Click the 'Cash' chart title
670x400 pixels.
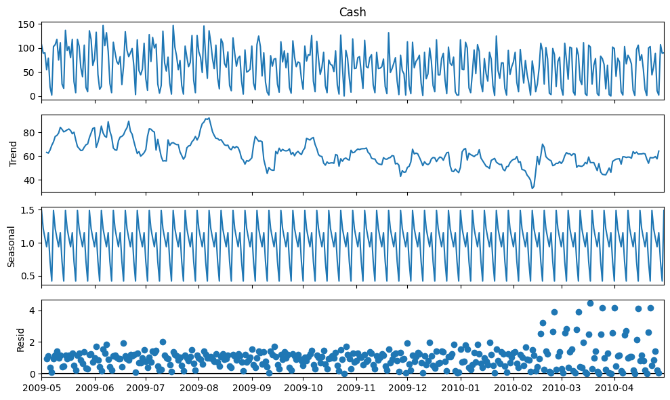click(x=352, y=12)
